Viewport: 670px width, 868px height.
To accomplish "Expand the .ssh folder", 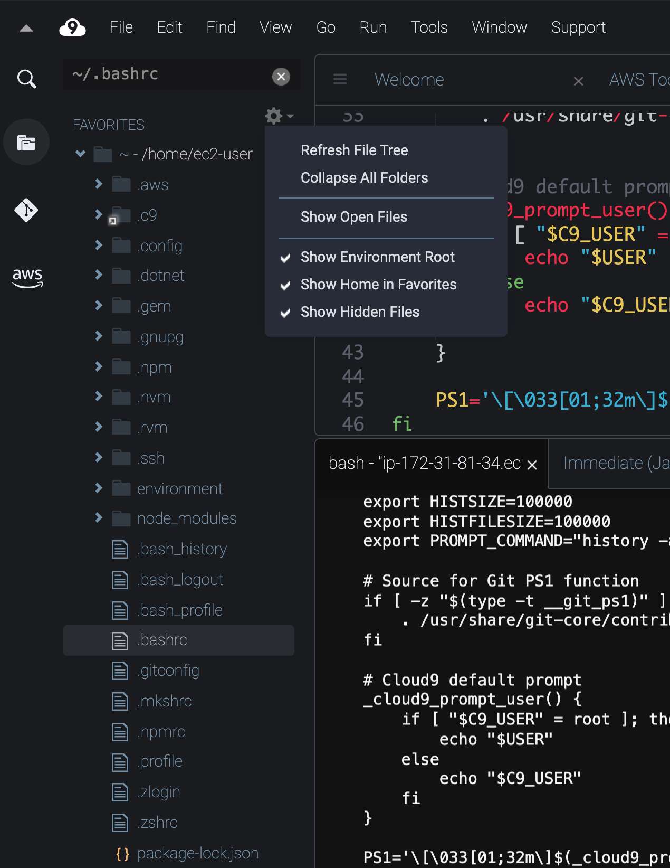I will click(x=99, y=457).
